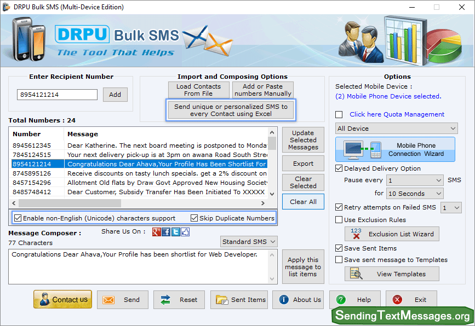
Task: Click the message composer scroll down arrow
Action: tap(272, 279)
